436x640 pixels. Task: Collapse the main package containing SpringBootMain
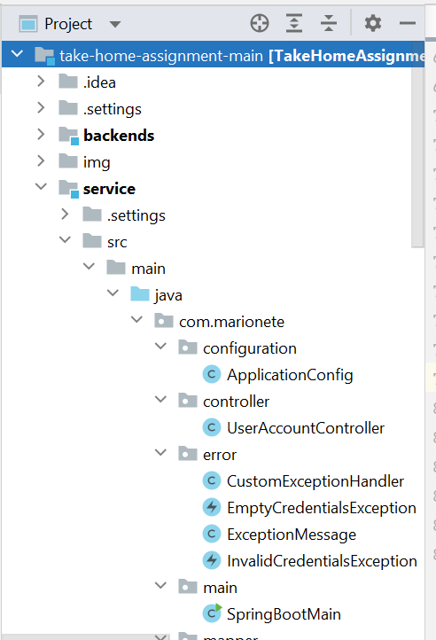click(x=161, y=585)
